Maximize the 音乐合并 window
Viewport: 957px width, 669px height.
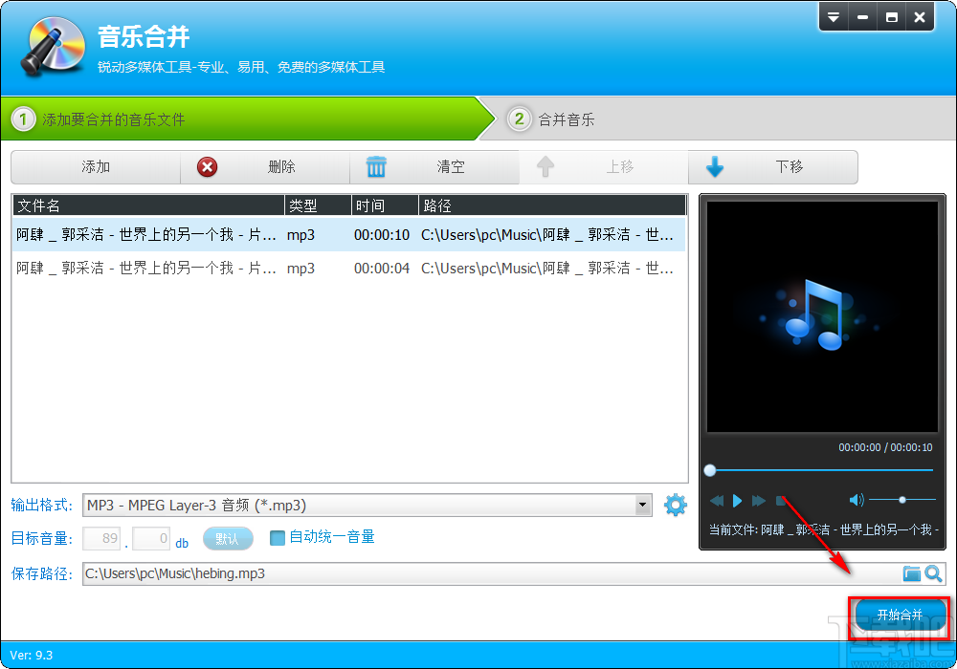pos(892,17)
